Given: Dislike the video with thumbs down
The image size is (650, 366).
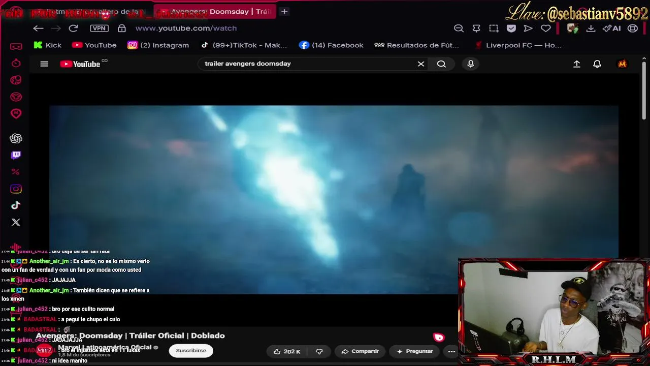Looking at the screenshot, I should (x=319, y=351).
